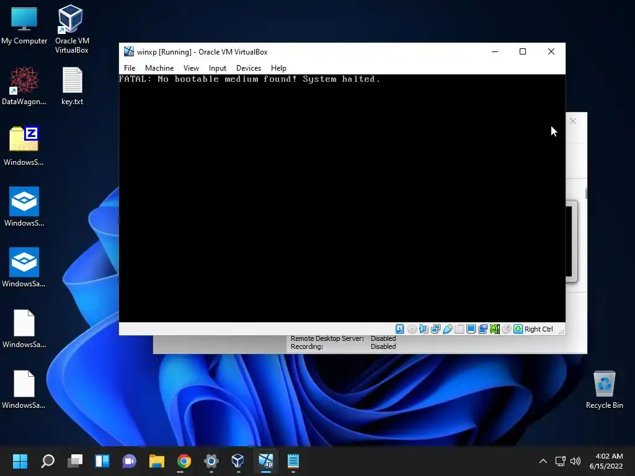Click the network tray icon
635x476 pixels.
[561, 461]
